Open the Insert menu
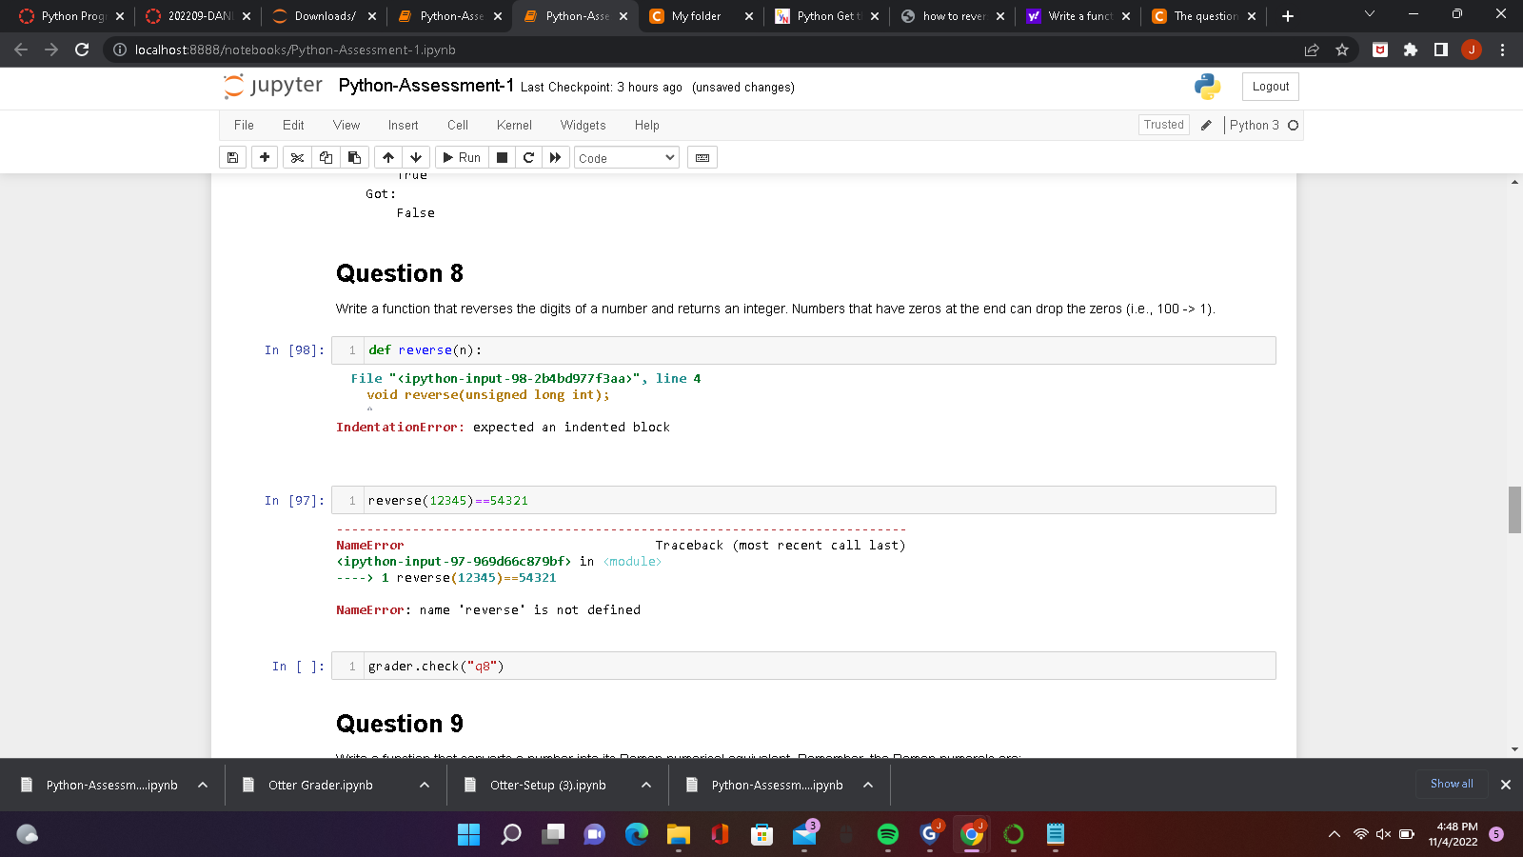 pos(403,125)
